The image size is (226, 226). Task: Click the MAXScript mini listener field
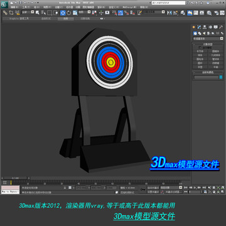10,191
